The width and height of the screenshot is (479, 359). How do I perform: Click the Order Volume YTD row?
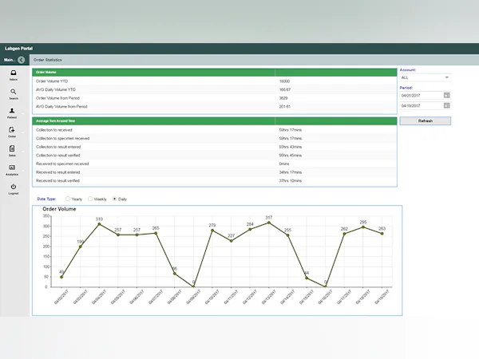(215, 81)
